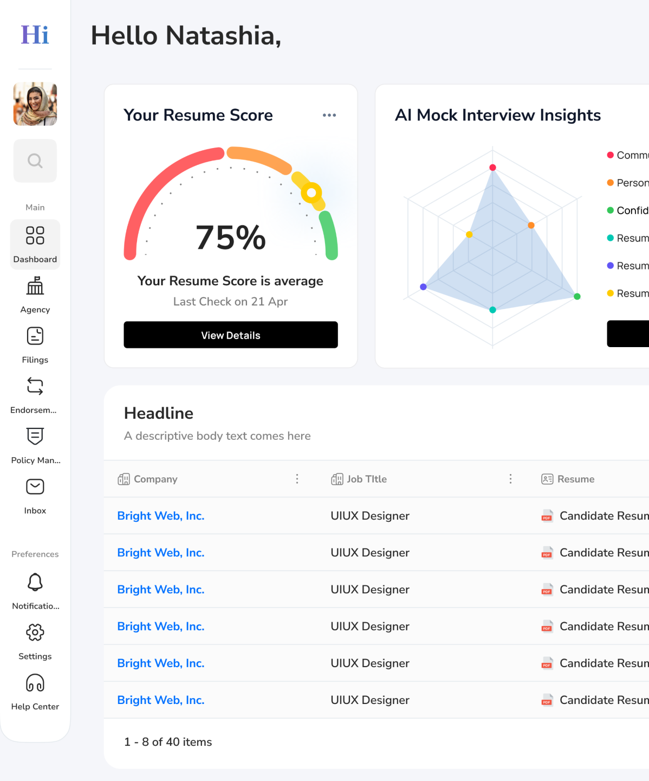Click the yellow handle on the resume score gauge
This screenshot has width=649, height=781.
coord(312,192)
